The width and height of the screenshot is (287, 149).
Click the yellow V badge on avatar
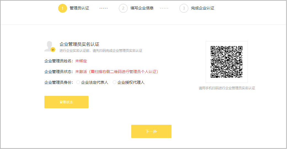(x=53, y=50)
